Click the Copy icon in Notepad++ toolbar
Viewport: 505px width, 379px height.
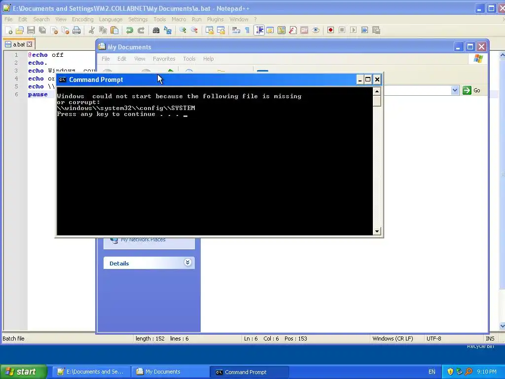click(x=103, y=30)
